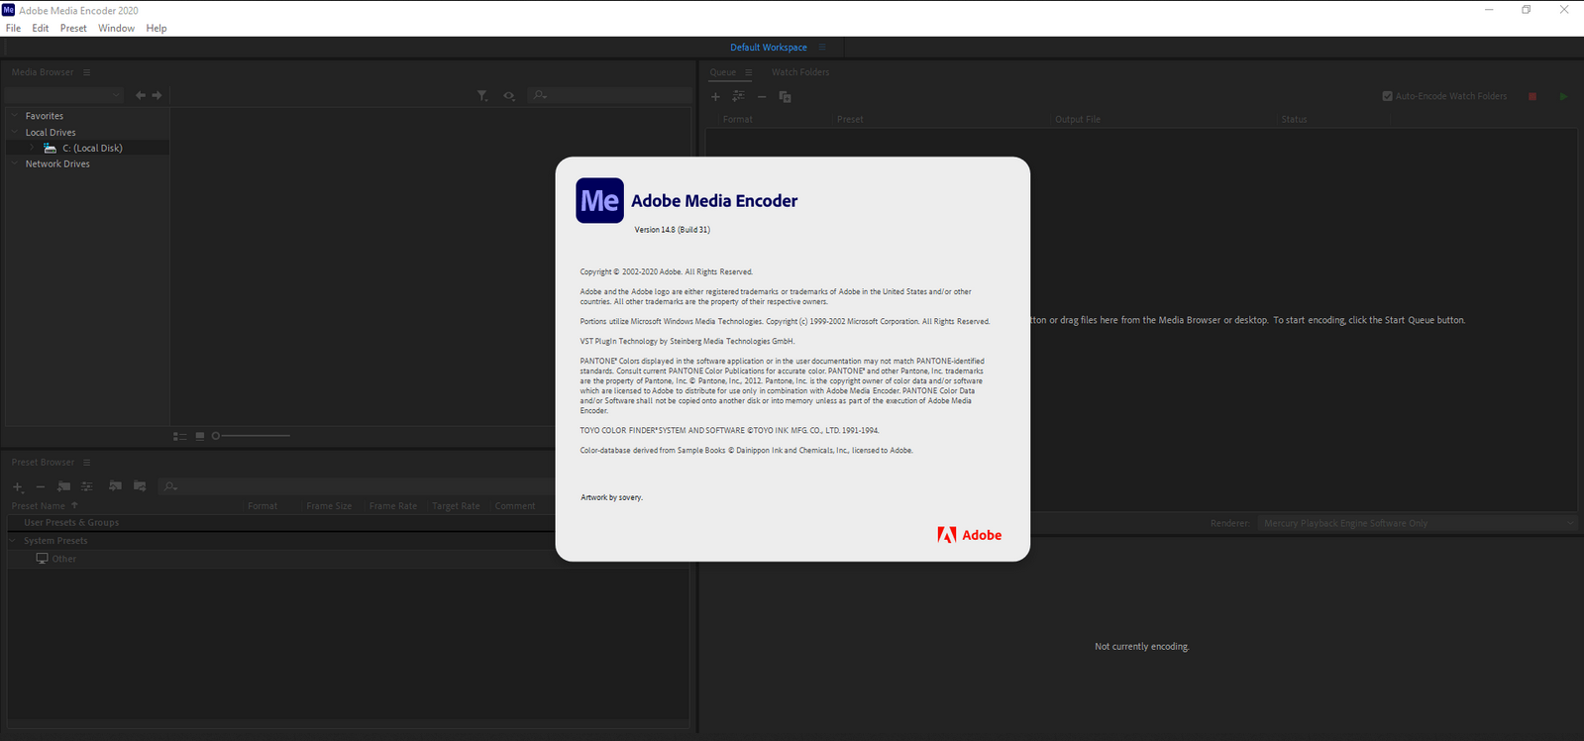Export presets icon in Preset Browser
The image size is (1584, 741).
tap(140, 486)
